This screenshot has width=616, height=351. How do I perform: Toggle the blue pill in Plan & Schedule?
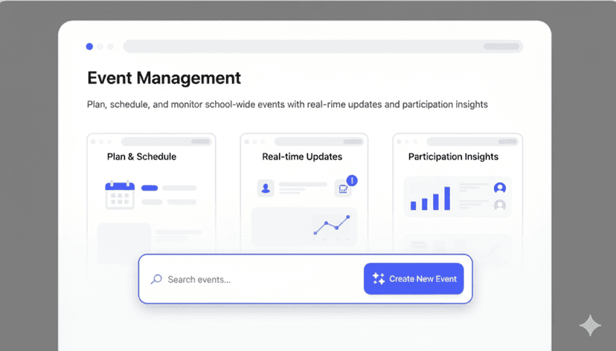(149, 188)
